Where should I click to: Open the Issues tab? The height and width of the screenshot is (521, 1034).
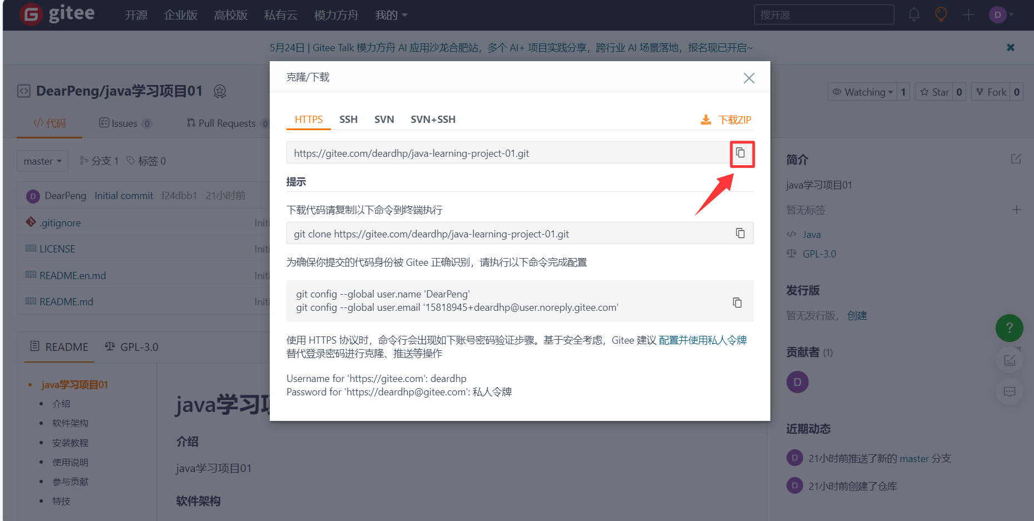pos(125,123)
